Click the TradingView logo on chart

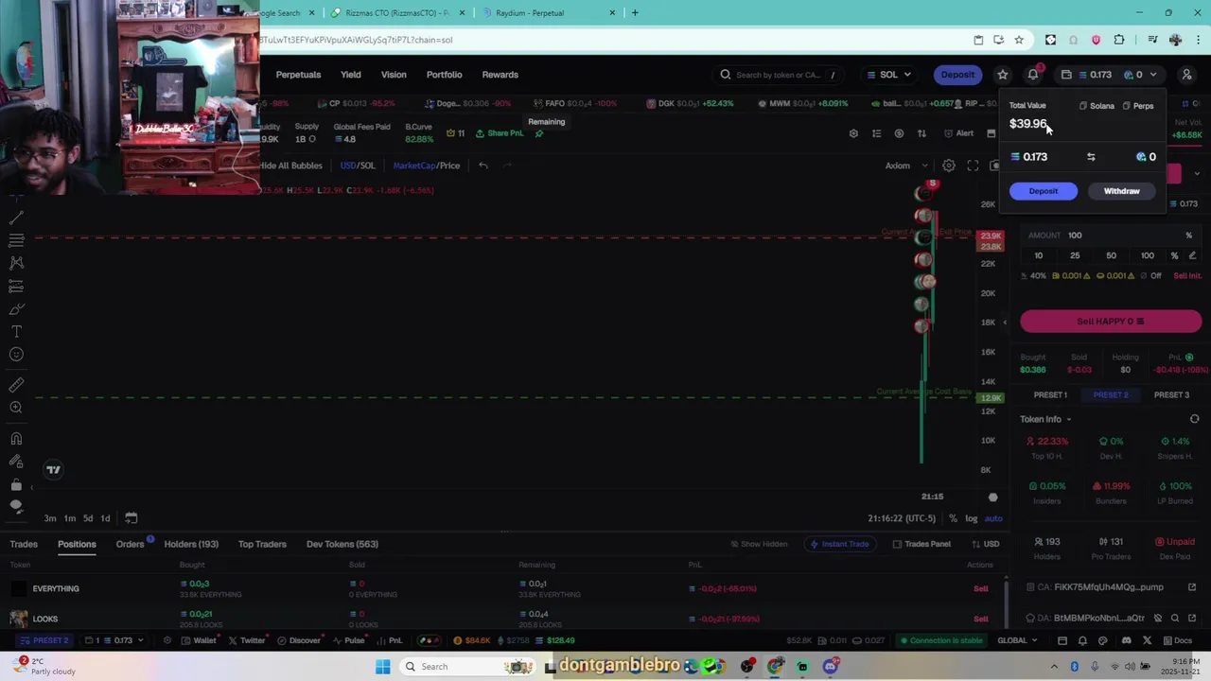[54, 469]
